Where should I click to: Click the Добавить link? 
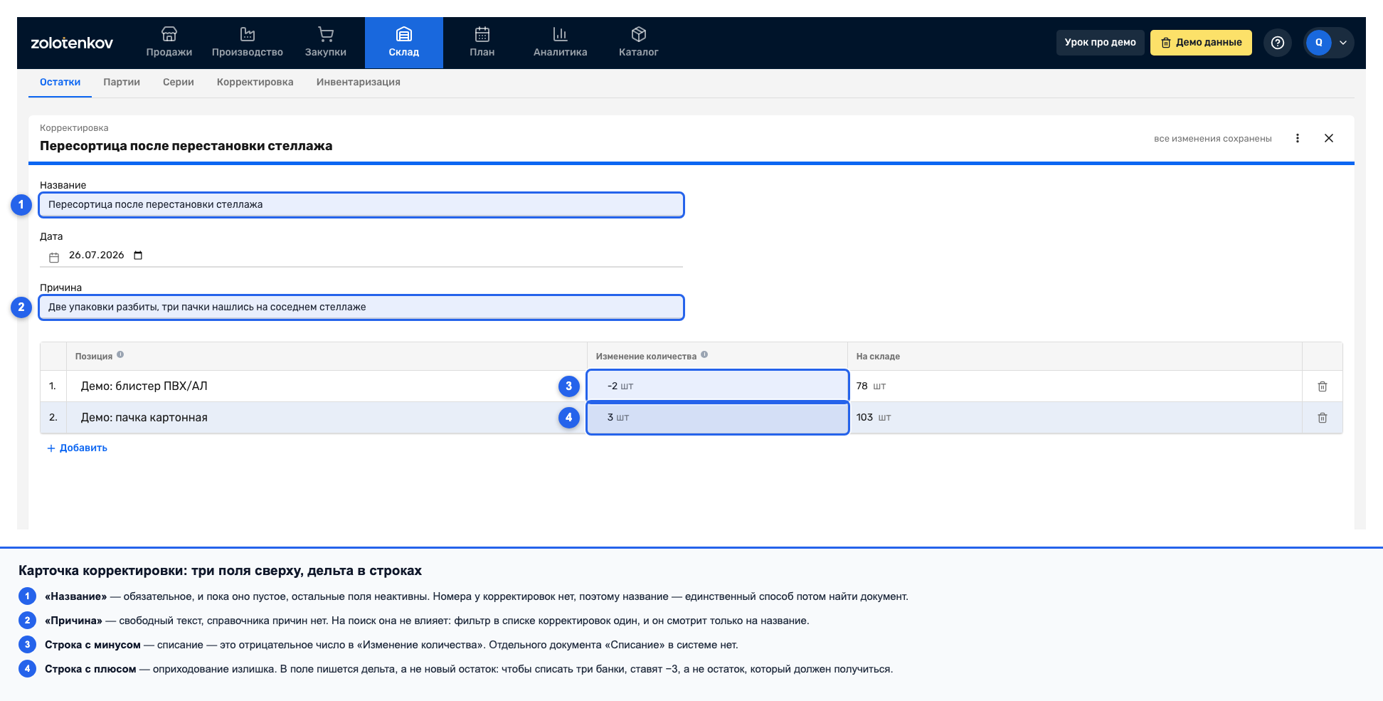77,448
